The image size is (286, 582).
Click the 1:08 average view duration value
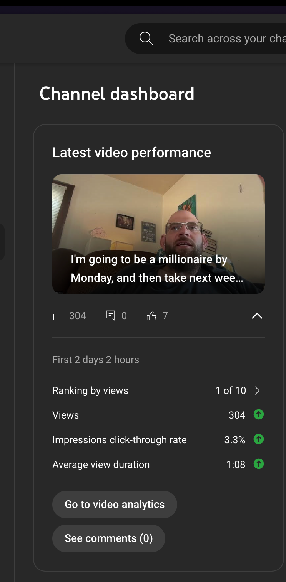[236, 464]
